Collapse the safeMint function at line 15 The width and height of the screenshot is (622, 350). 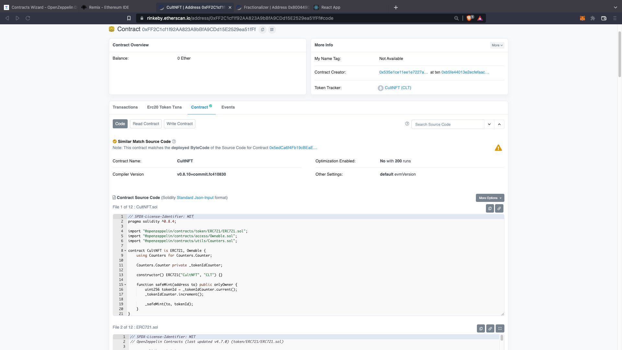[125, 285]
